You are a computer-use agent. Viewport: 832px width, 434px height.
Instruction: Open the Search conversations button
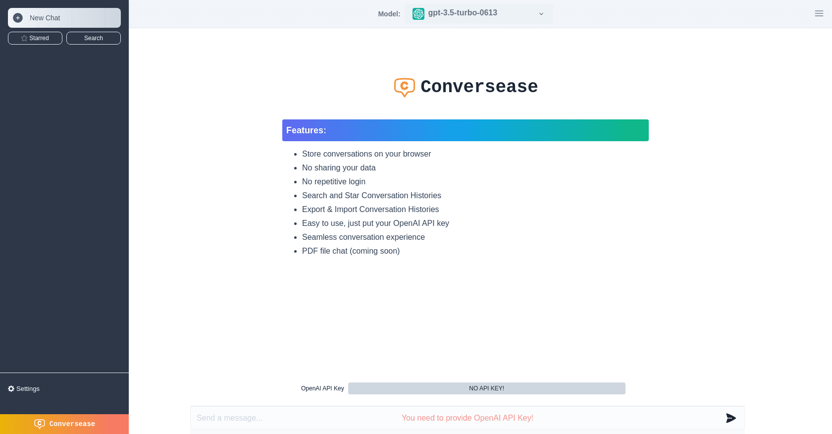[x=94, y=38]
